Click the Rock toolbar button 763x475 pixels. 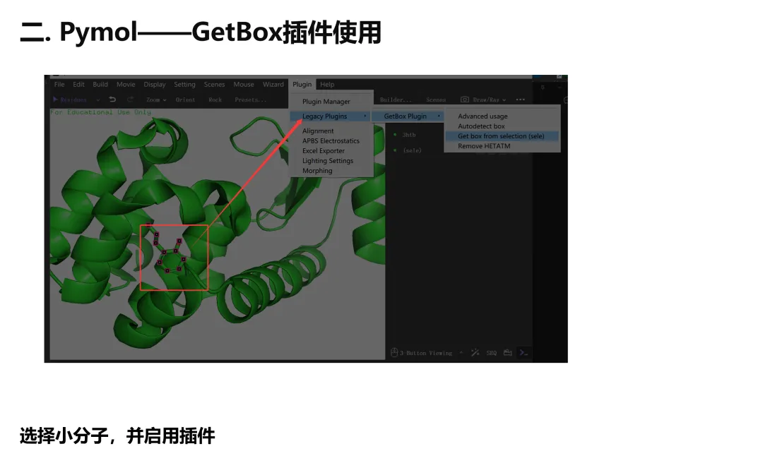point(215,100)
